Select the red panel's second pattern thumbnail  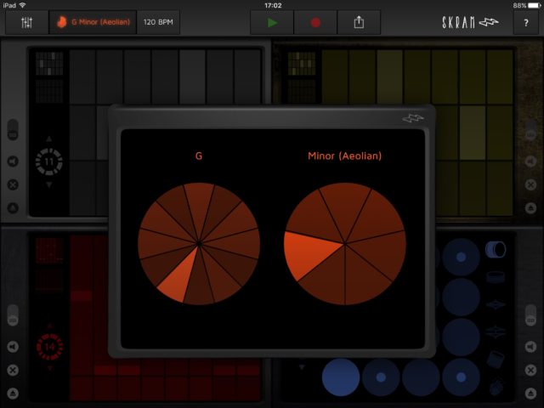pyautogui.click(x=49, y=280)
